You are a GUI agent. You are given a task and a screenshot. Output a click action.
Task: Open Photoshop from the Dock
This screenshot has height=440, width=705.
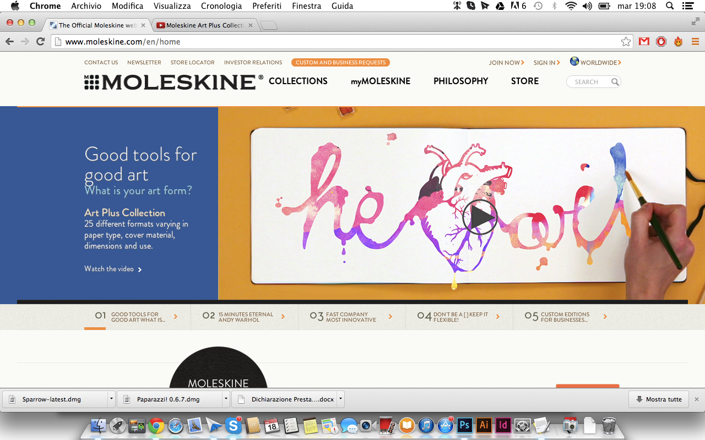[465, 425]
